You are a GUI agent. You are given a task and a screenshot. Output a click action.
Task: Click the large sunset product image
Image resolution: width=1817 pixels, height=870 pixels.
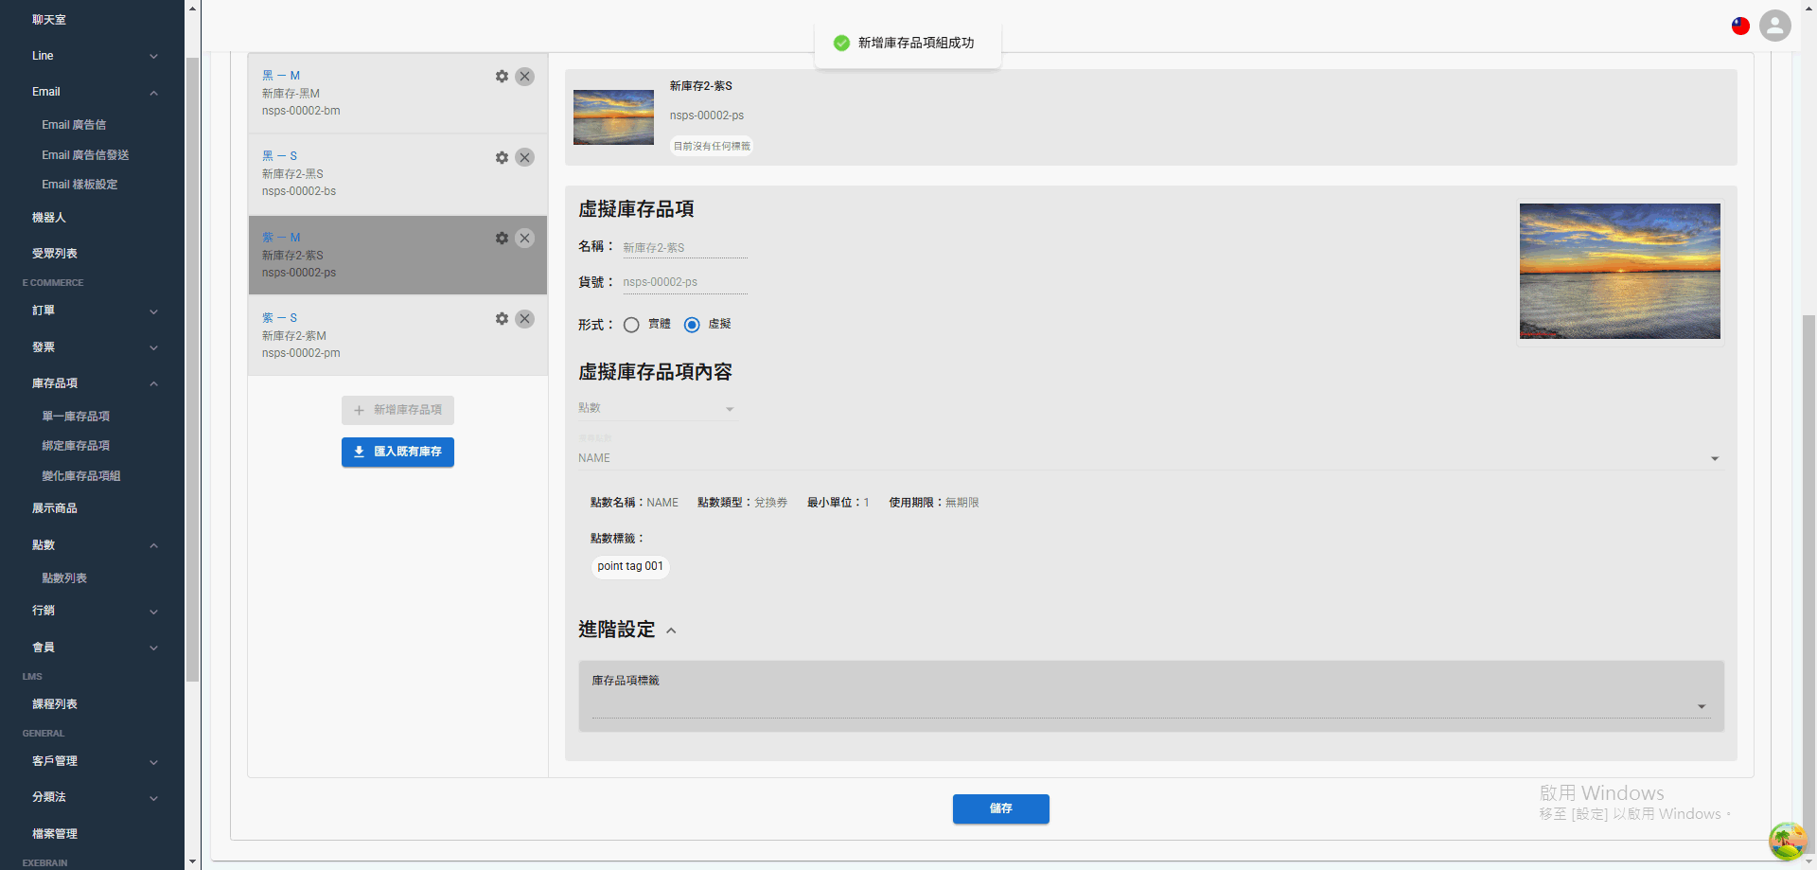(x=1620, y=271)
